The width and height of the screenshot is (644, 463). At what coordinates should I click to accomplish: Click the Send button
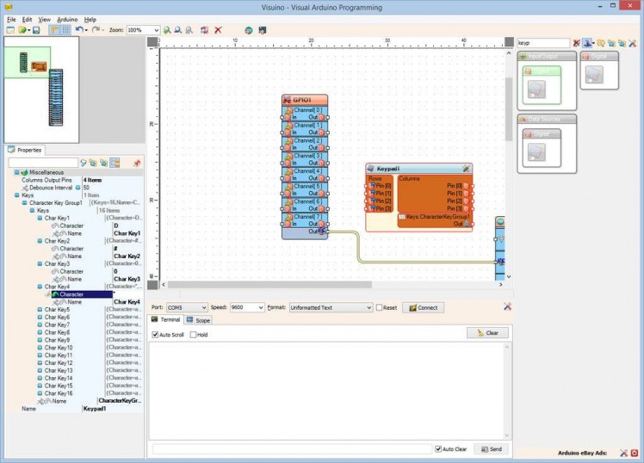click(x=490, y=449)
